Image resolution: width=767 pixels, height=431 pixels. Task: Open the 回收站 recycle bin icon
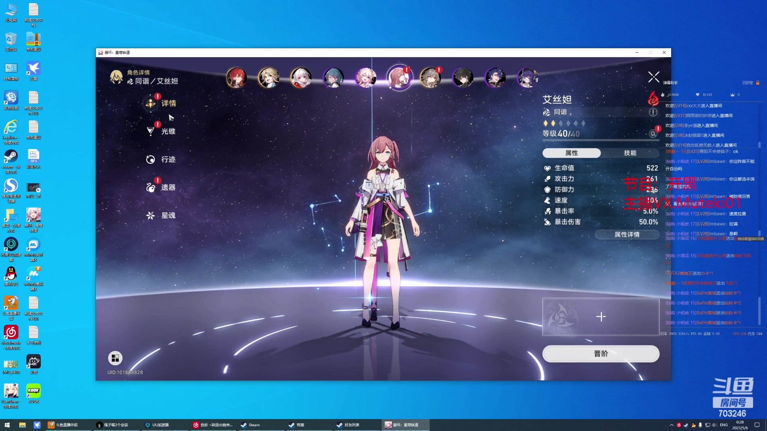pyautogui.click(x=11, y=42)
